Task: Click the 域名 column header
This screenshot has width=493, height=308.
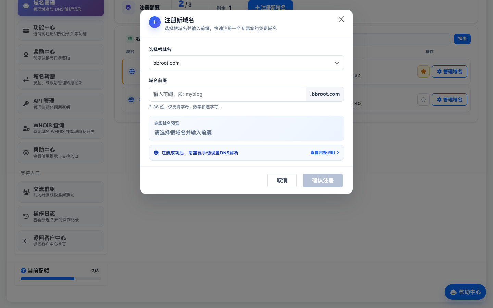Action: point(130,52)
